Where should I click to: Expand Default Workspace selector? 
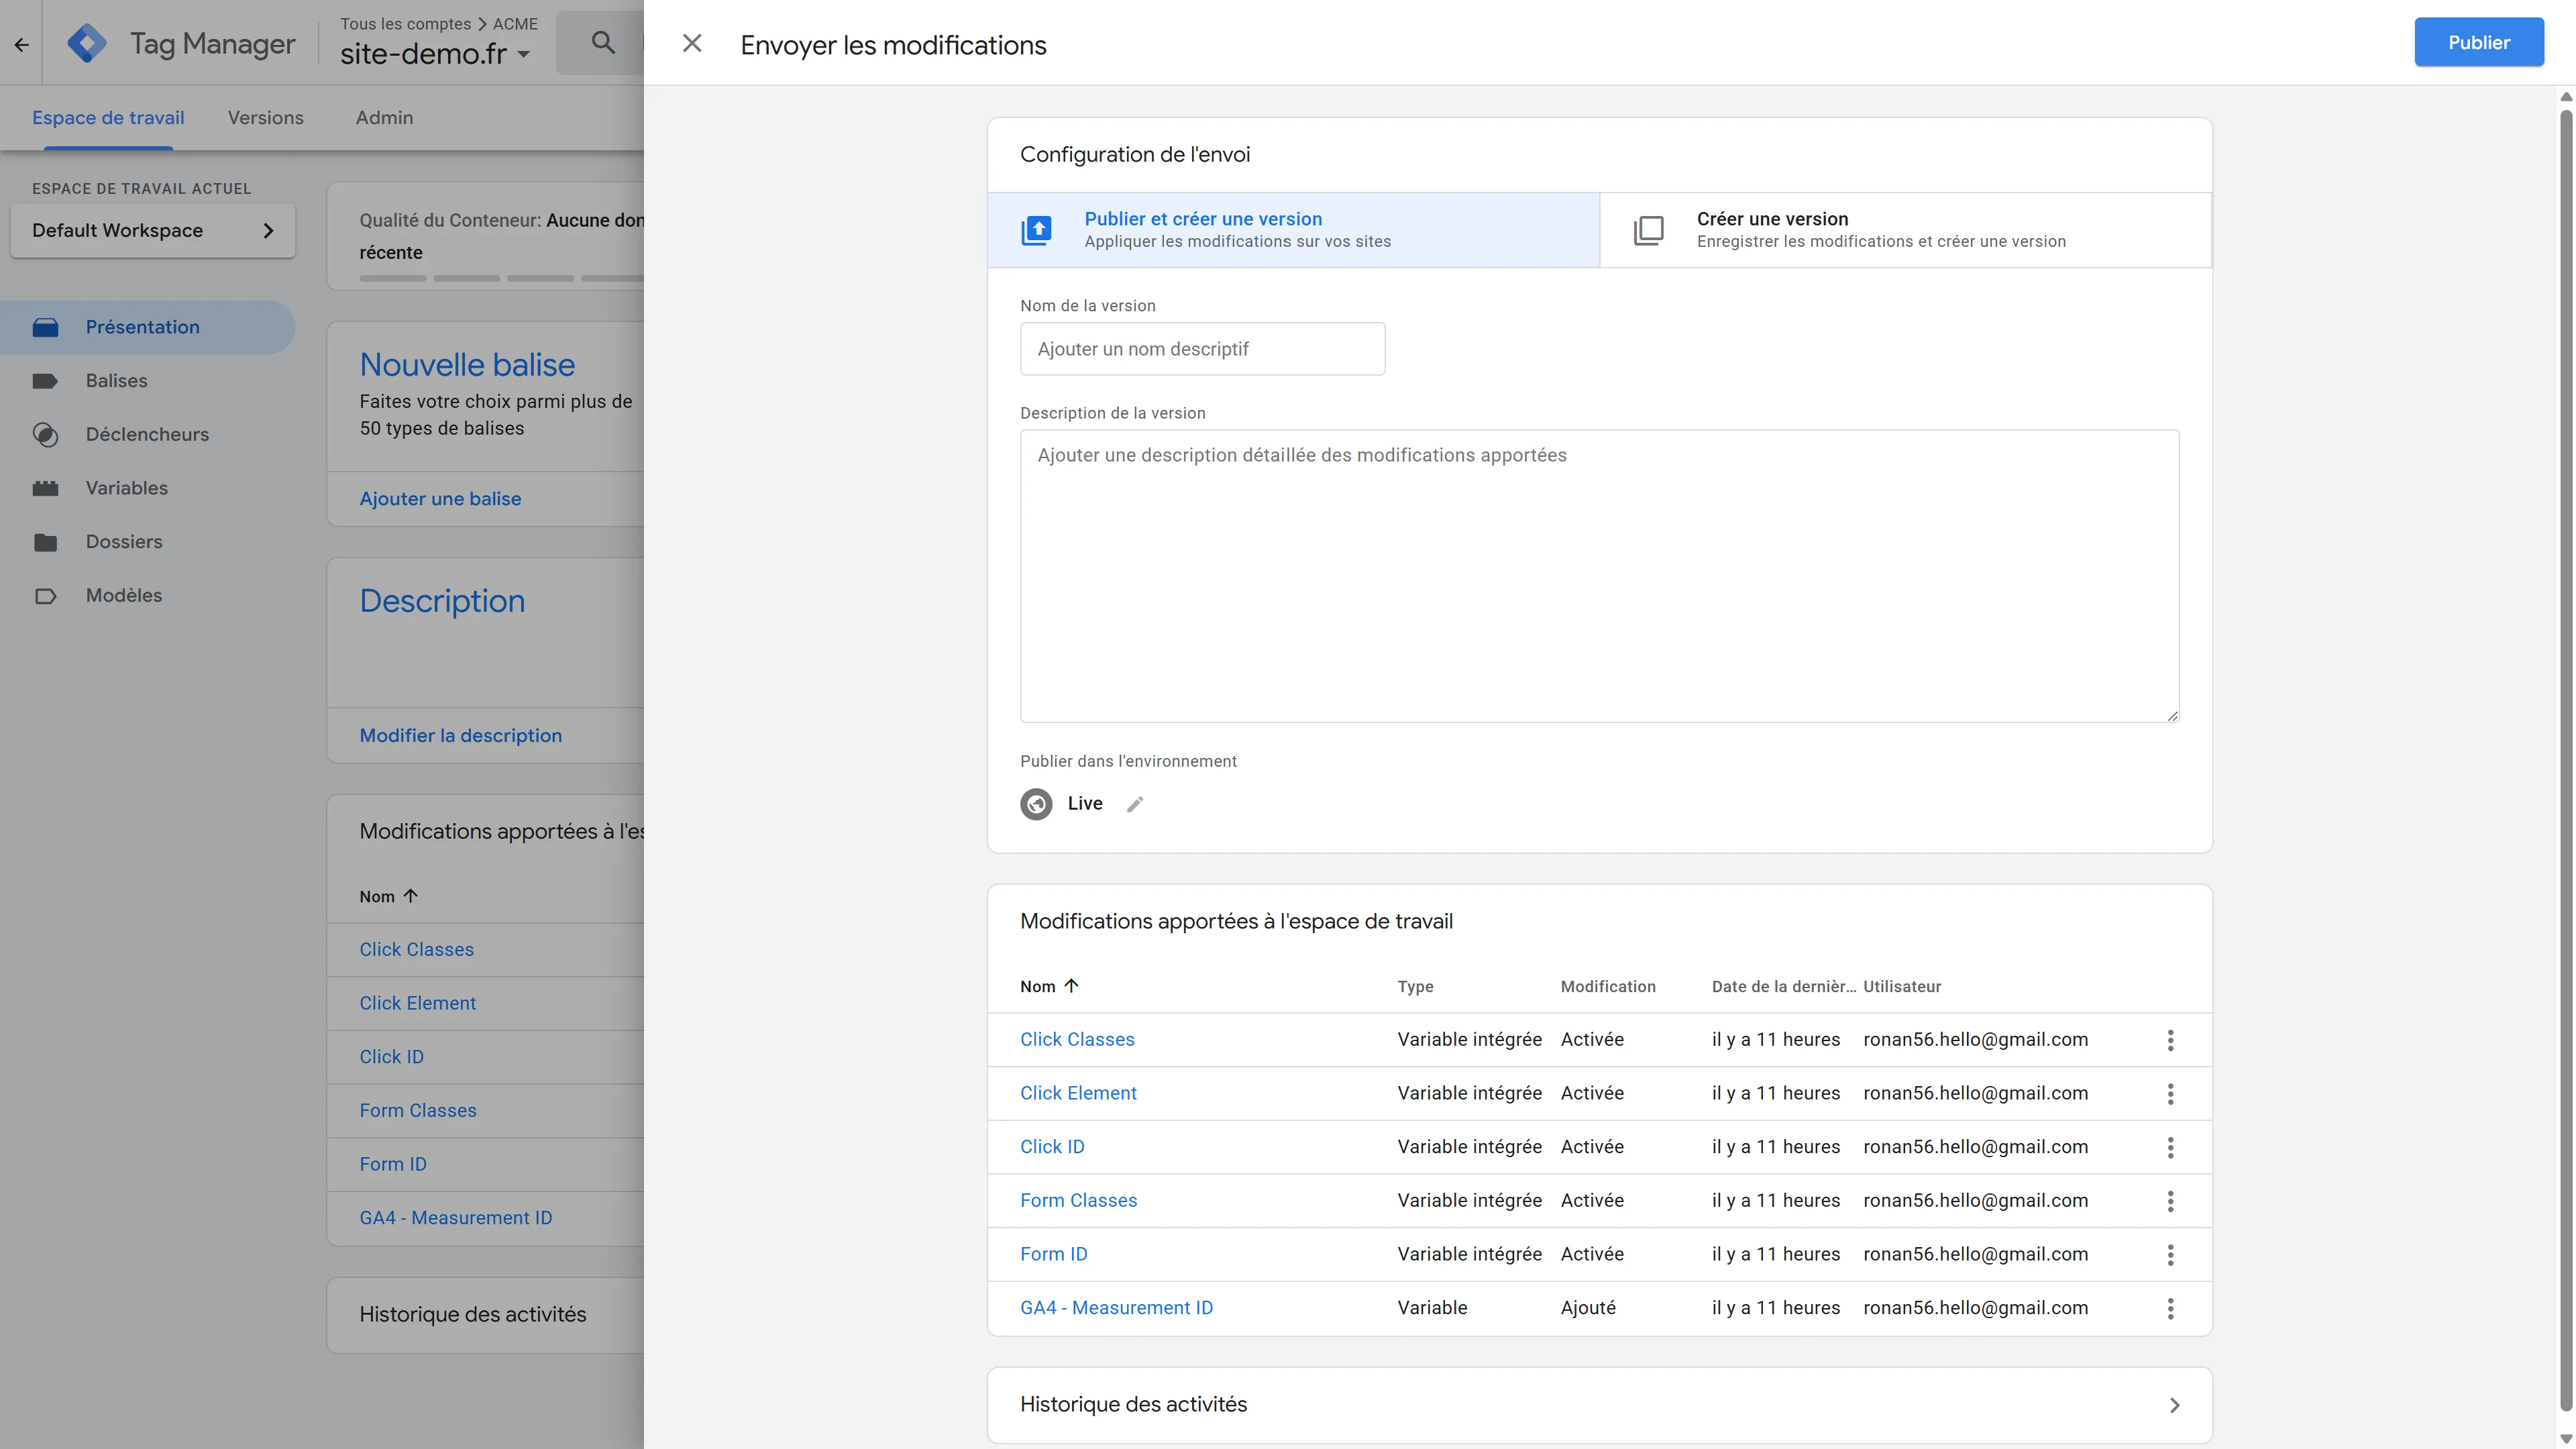[153, 231]
